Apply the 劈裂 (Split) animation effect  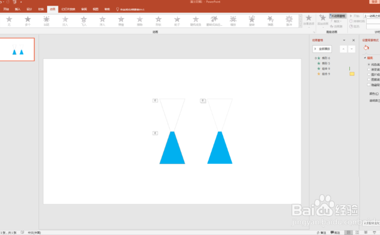[121, 21]
